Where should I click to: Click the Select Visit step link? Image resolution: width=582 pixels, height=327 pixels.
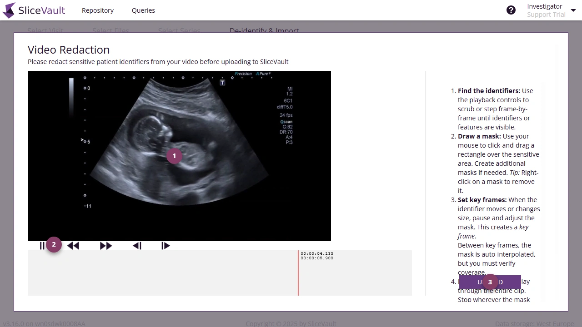click(45, 30)
